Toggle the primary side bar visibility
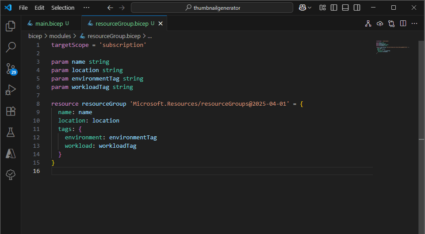This screenshot has height=234, width=425. pyautogui.click(x=334, y=8)
